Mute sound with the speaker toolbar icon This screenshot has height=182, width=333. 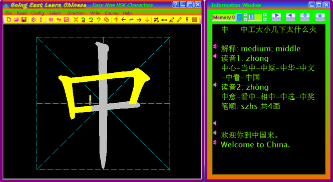point(34,19)
